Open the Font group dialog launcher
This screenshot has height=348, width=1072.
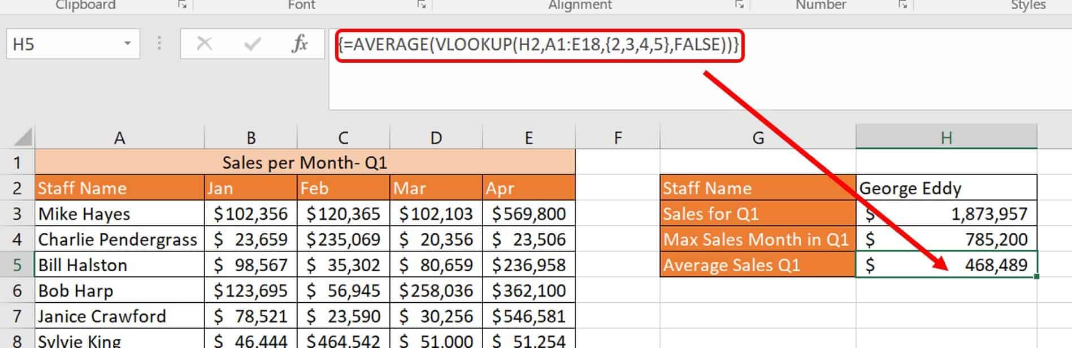click(422, 5)
